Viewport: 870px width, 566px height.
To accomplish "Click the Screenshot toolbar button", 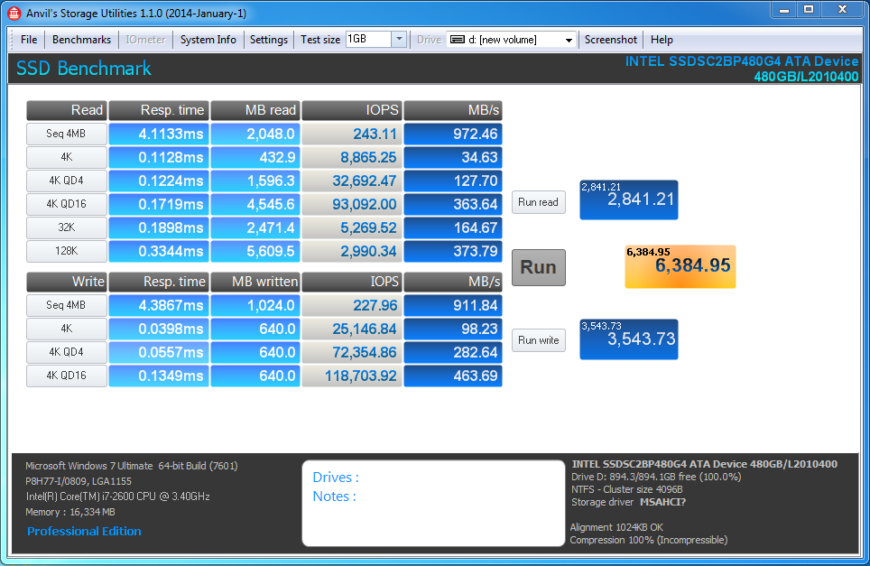I will click(x=611, y=40).
